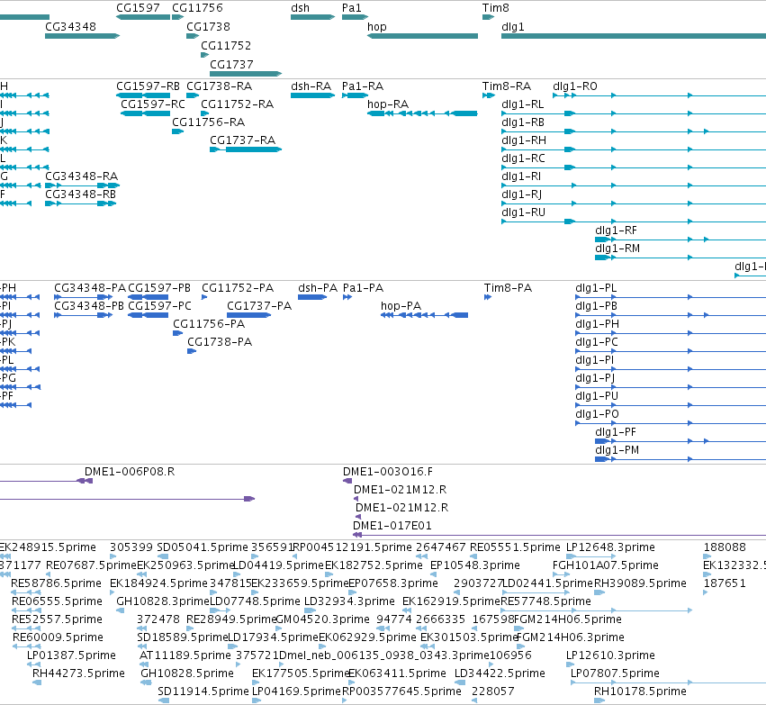Select protein label CG1738-PA
This screenshot has height=705, width=766.
click(220, 342)
